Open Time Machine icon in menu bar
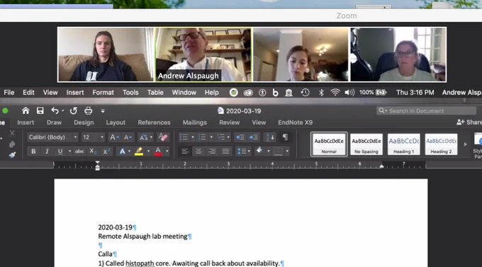This screenshot has width=482, height=267. point(305,93)
